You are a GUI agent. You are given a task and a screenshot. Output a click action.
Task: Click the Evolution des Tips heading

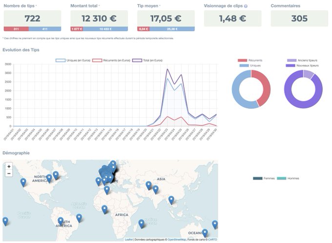pos(21,50)
